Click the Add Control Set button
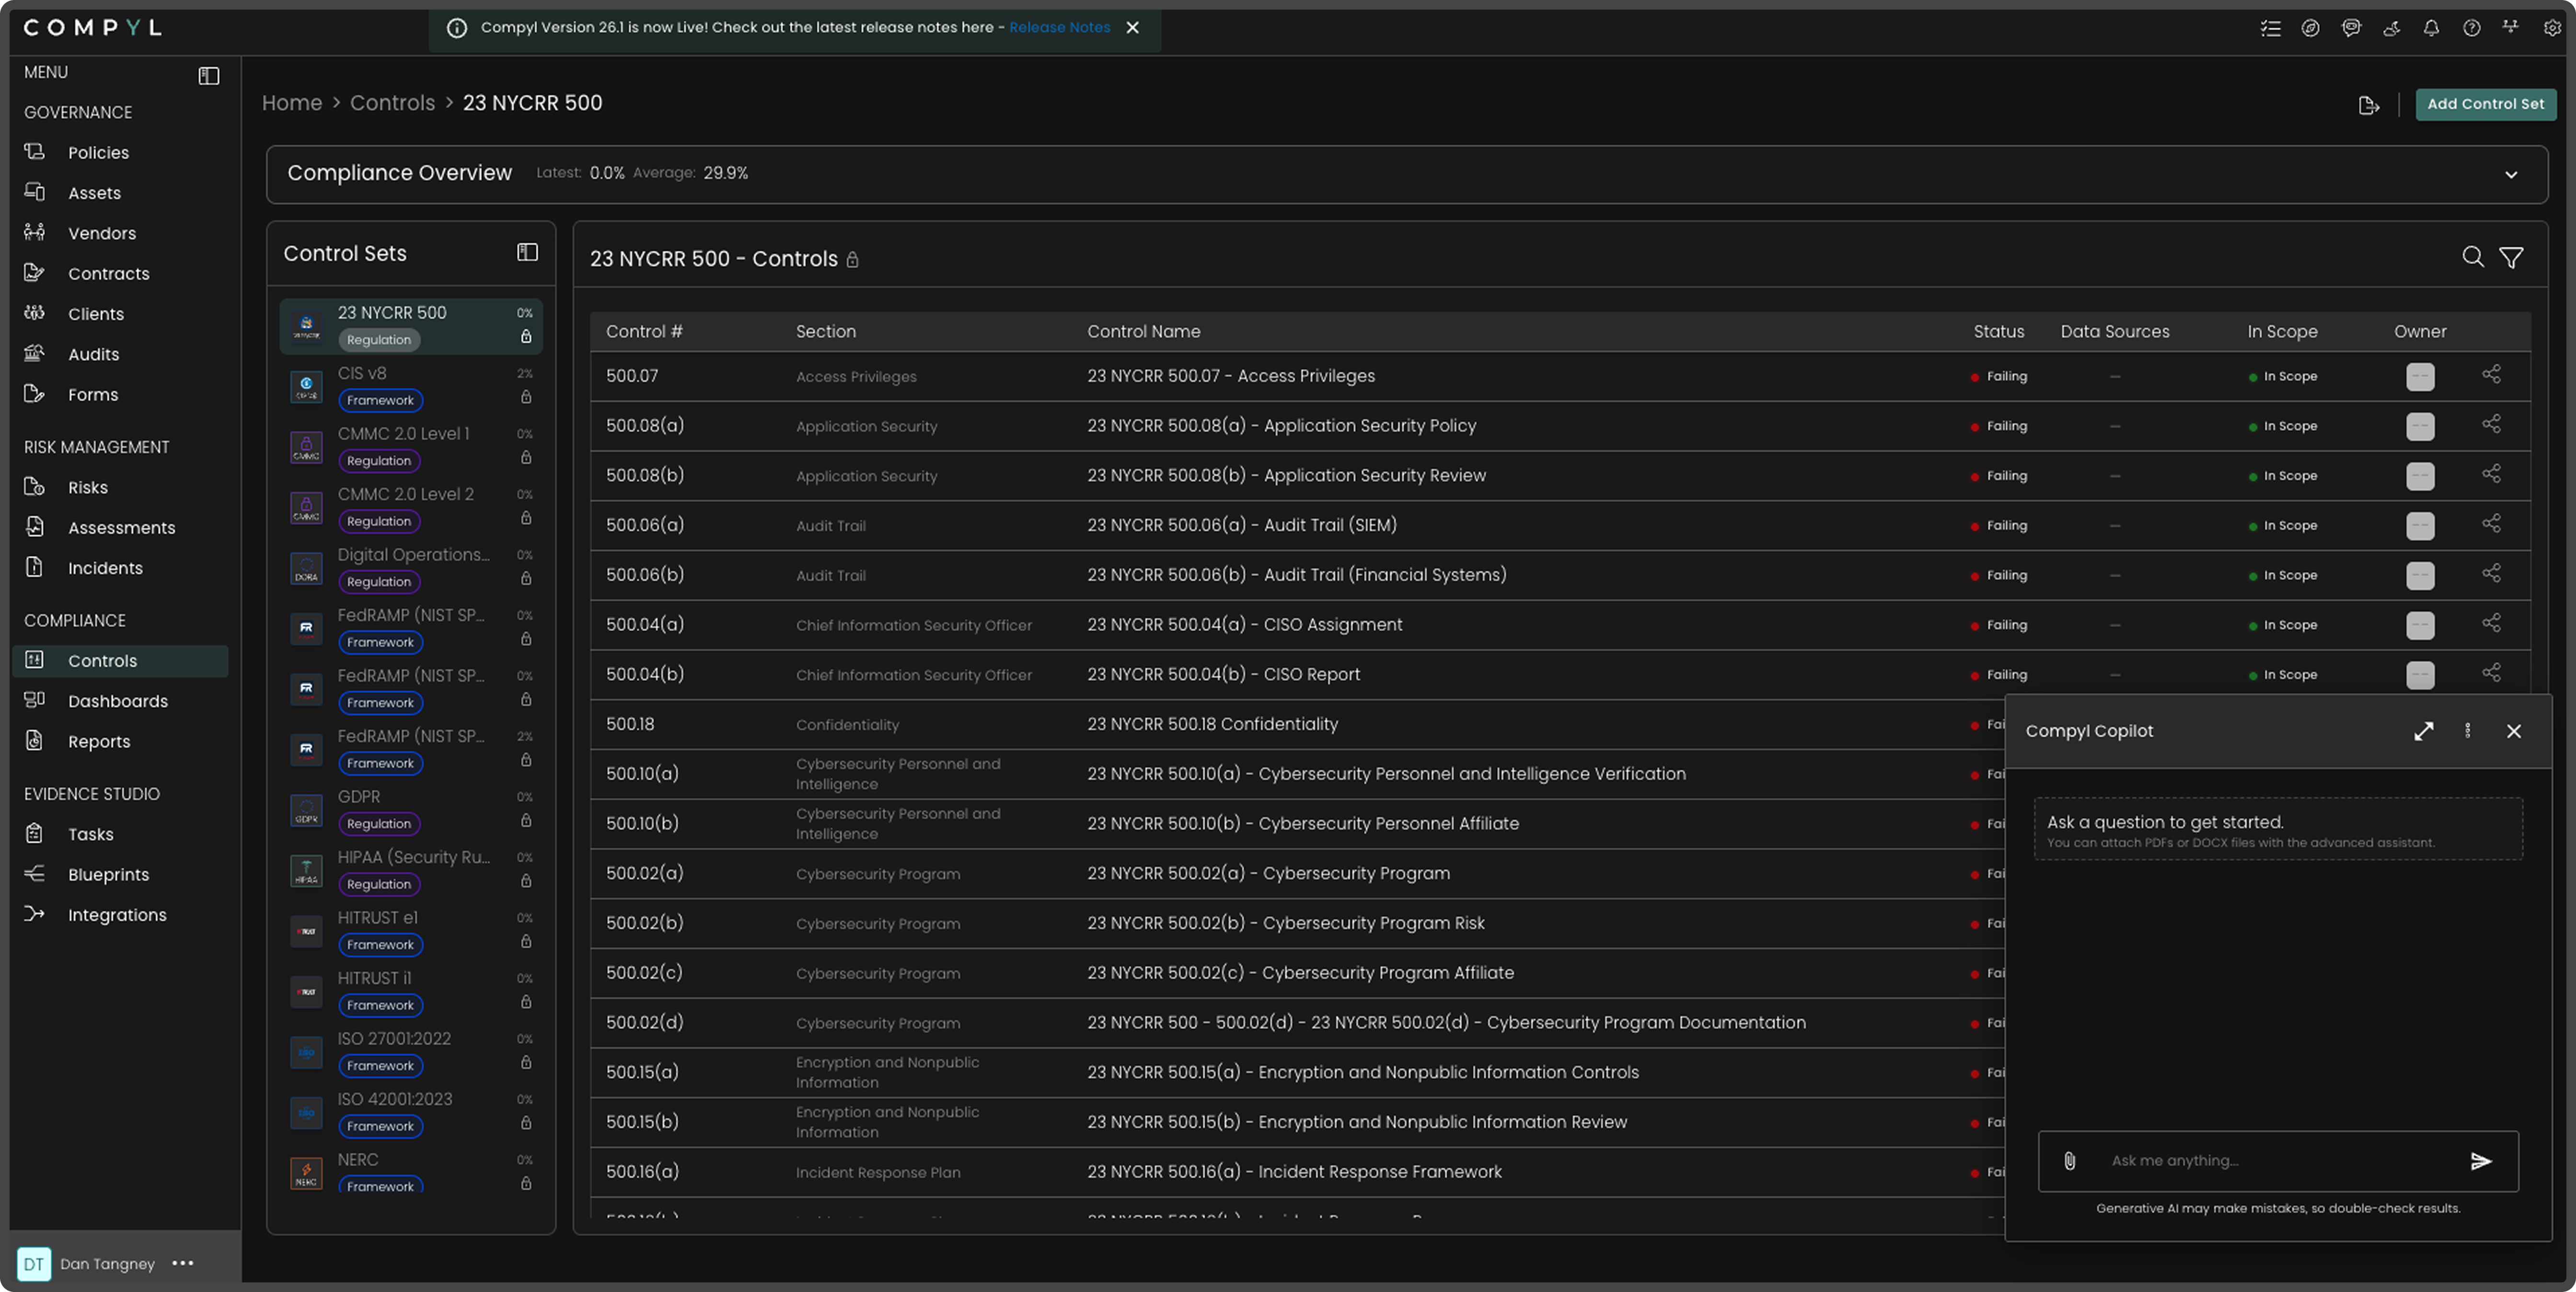2576x1292 pixels. 2485,104
